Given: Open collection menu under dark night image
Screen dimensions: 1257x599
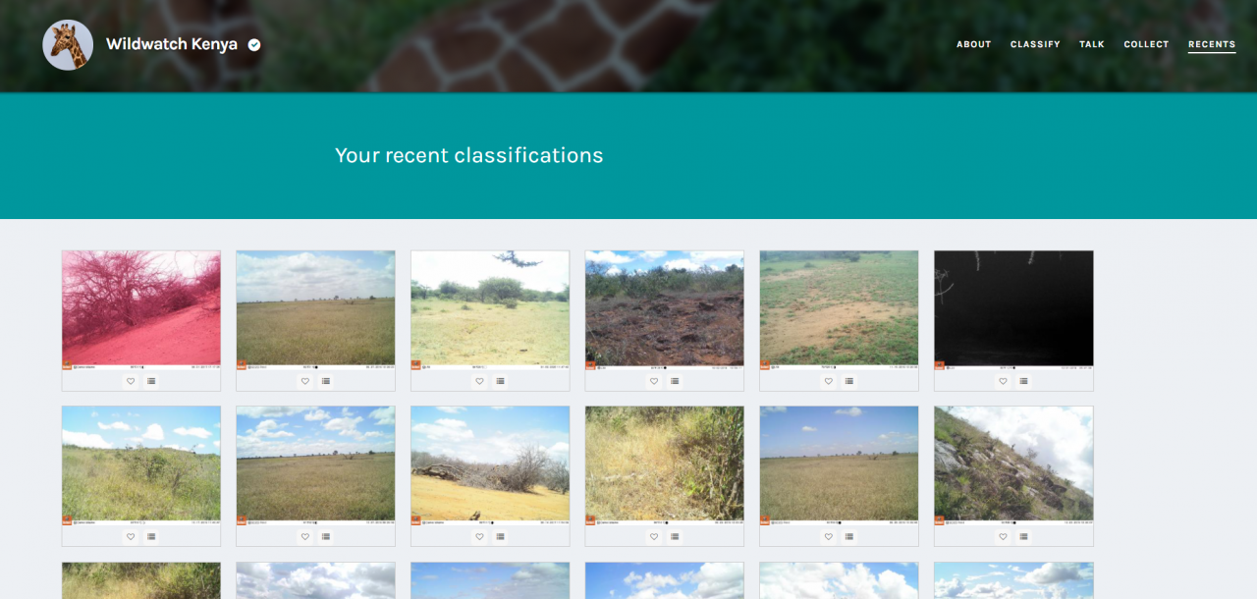Looking at the screenshot, I should (x=1023, y=381).
